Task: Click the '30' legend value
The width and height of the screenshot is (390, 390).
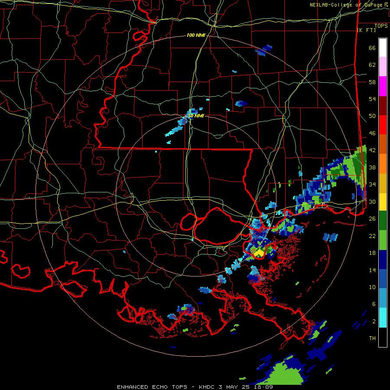Action: pyautogui.click(x=372, y=201)
